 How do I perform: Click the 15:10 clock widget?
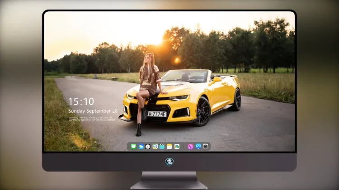pos(81,101)
